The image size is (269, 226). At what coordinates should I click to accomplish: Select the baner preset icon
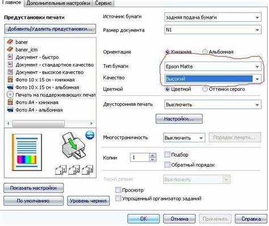10,42
